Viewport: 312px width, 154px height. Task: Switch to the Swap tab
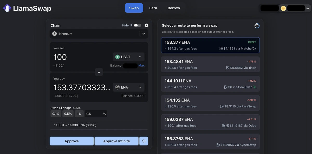point(134,8)
